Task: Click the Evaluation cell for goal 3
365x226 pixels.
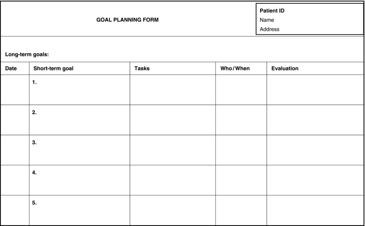Action: (x=315, y=150)
